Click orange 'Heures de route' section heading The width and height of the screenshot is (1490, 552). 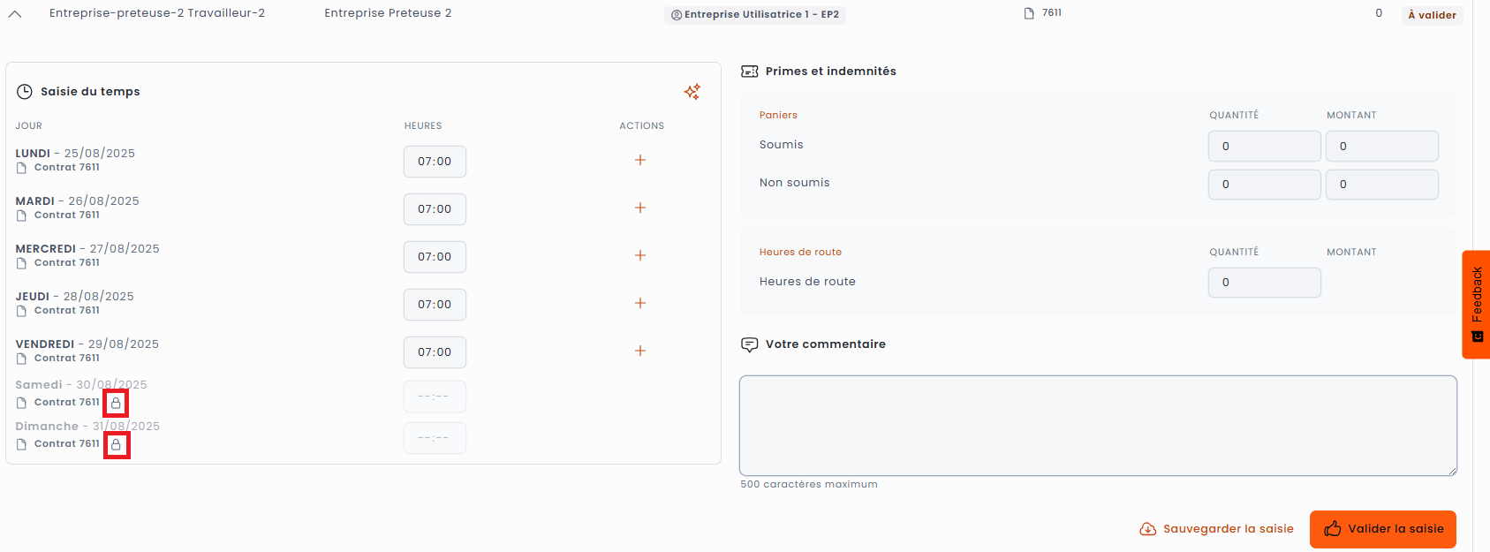click(800, 253)
